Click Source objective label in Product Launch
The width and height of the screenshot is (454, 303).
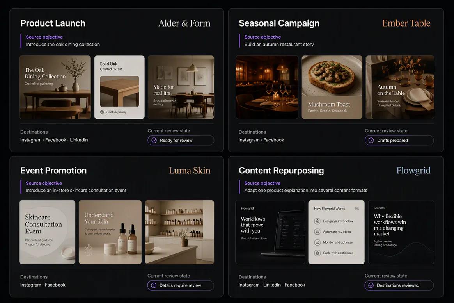tap(44, 37)
